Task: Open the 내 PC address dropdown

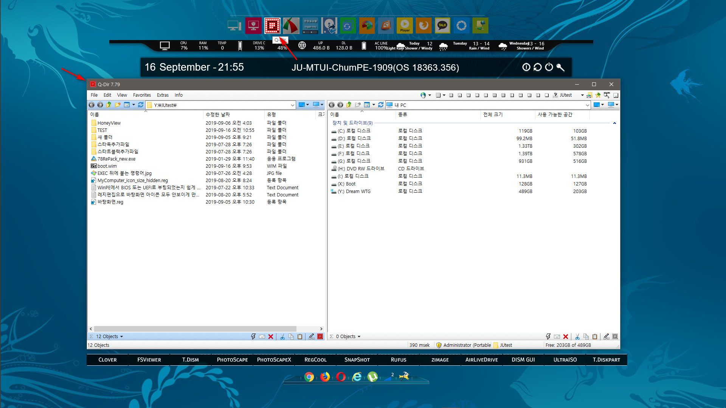Action: pyautogui.click(x=587, y=105)
